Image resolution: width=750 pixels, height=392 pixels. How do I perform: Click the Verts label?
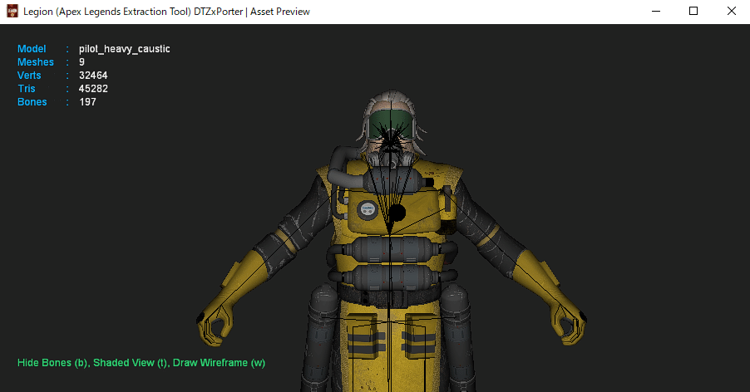coord(29,76)
